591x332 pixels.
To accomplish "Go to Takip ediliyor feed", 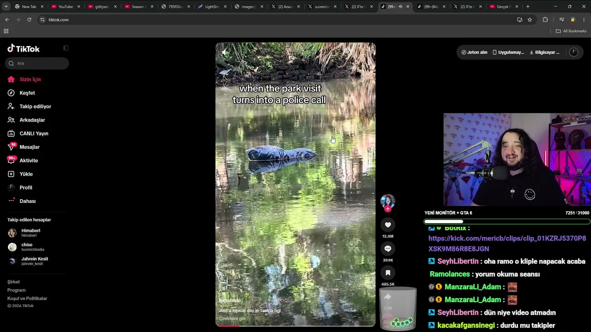I will click(35, 107).
